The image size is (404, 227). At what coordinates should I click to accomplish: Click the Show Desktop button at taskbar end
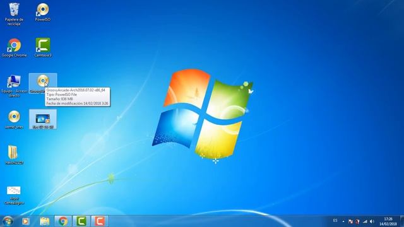pyautogui.click(x=402, y=221)
